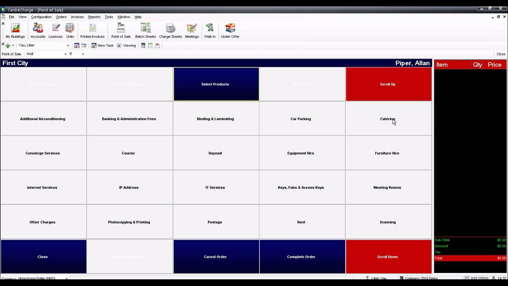Open the Licences toolbar icon

click(56, 31)
